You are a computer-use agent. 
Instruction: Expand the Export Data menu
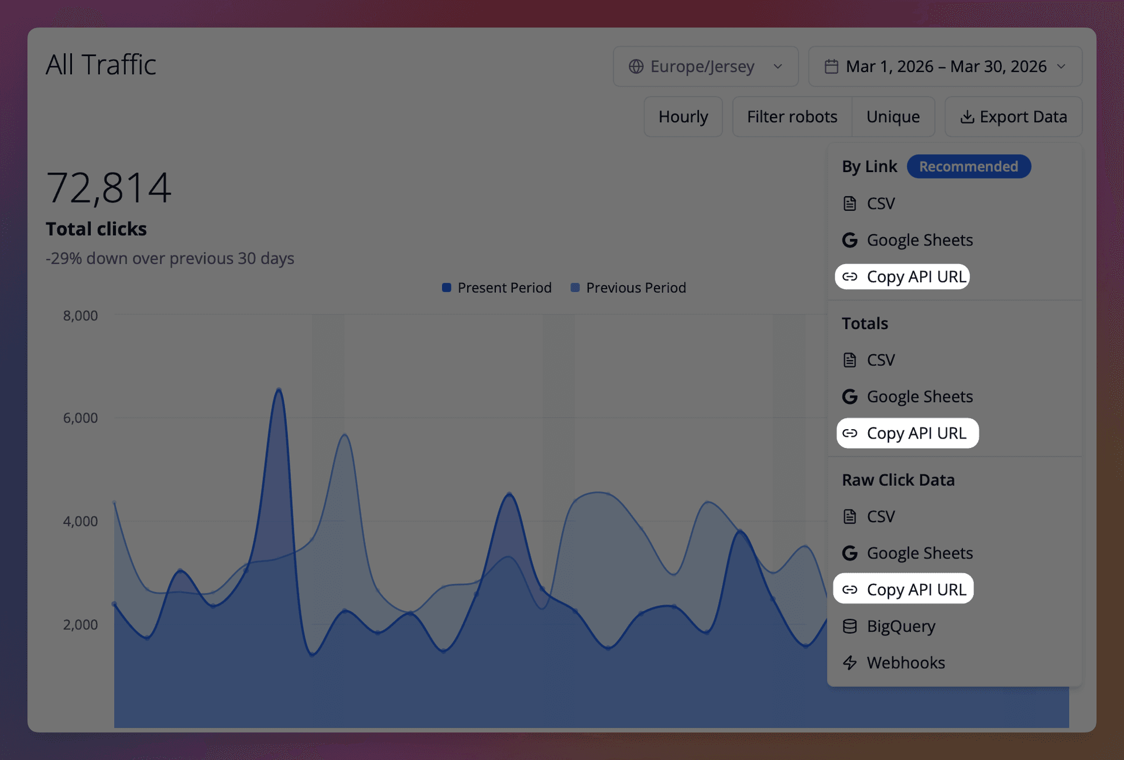coord(1013,117)
